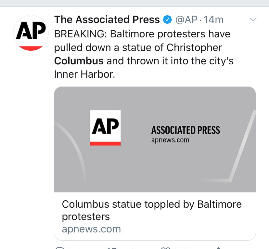Click the @AP handle
This screenshot has width=269, height=249.
pyautogui.click(x=186, y=20)
